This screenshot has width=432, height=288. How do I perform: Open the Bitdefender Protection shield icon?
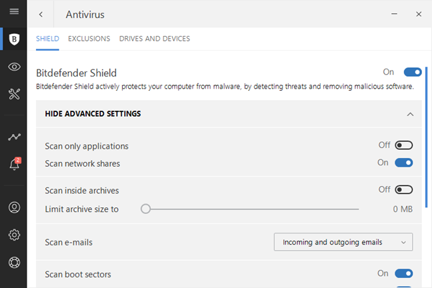click(13, 39)
